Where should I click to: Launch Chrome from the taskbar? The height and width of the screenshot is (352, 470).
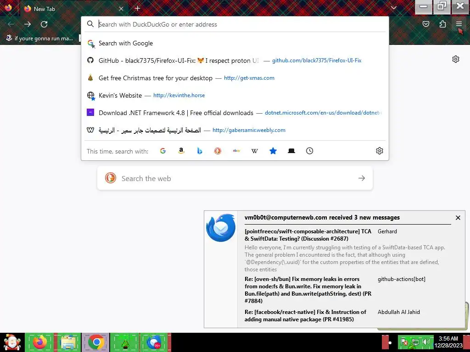[x=96, y=342]
